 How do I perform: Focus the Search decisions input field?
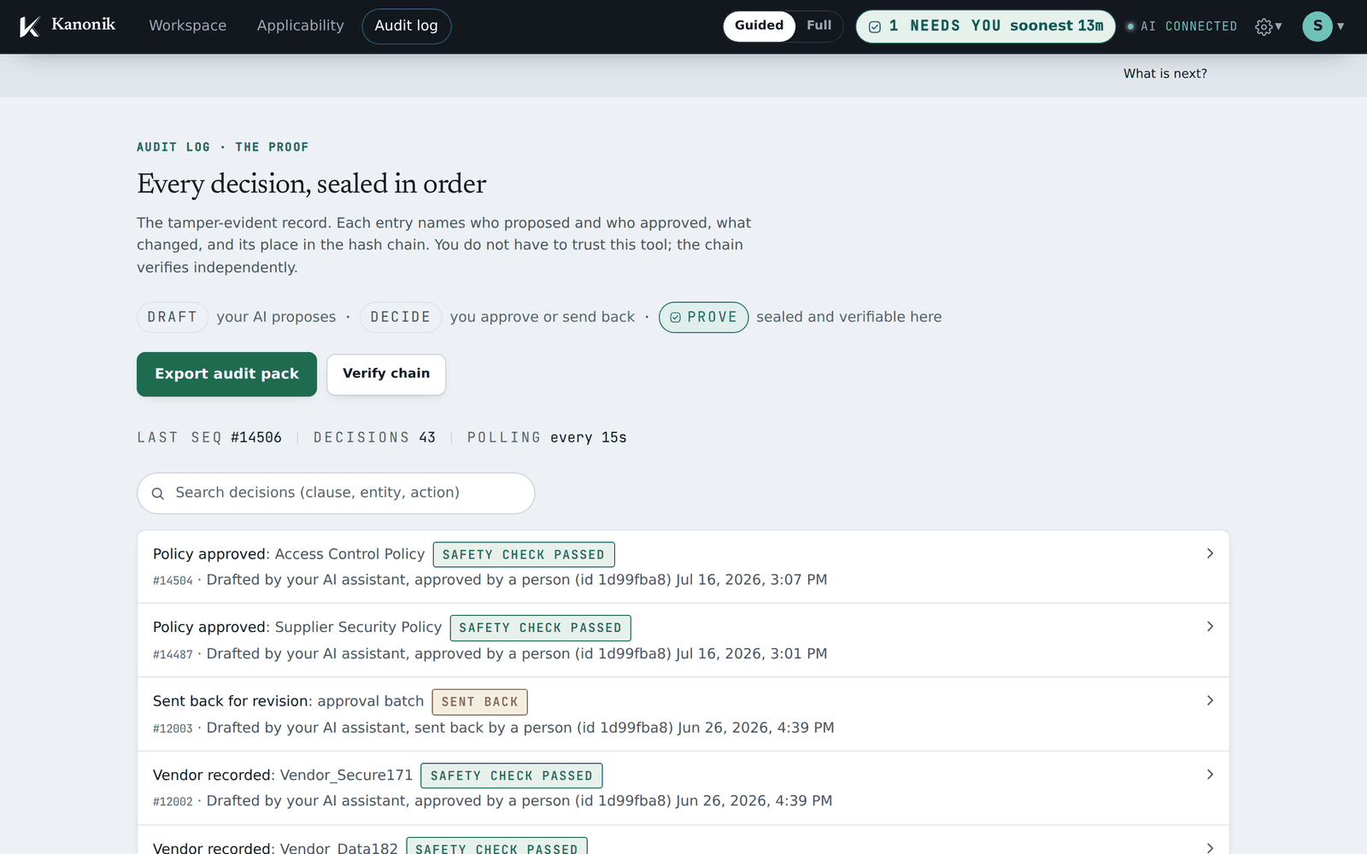point(336,494)
